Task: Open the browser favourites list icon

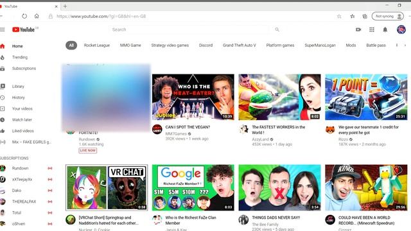Action: pos(353,16)
